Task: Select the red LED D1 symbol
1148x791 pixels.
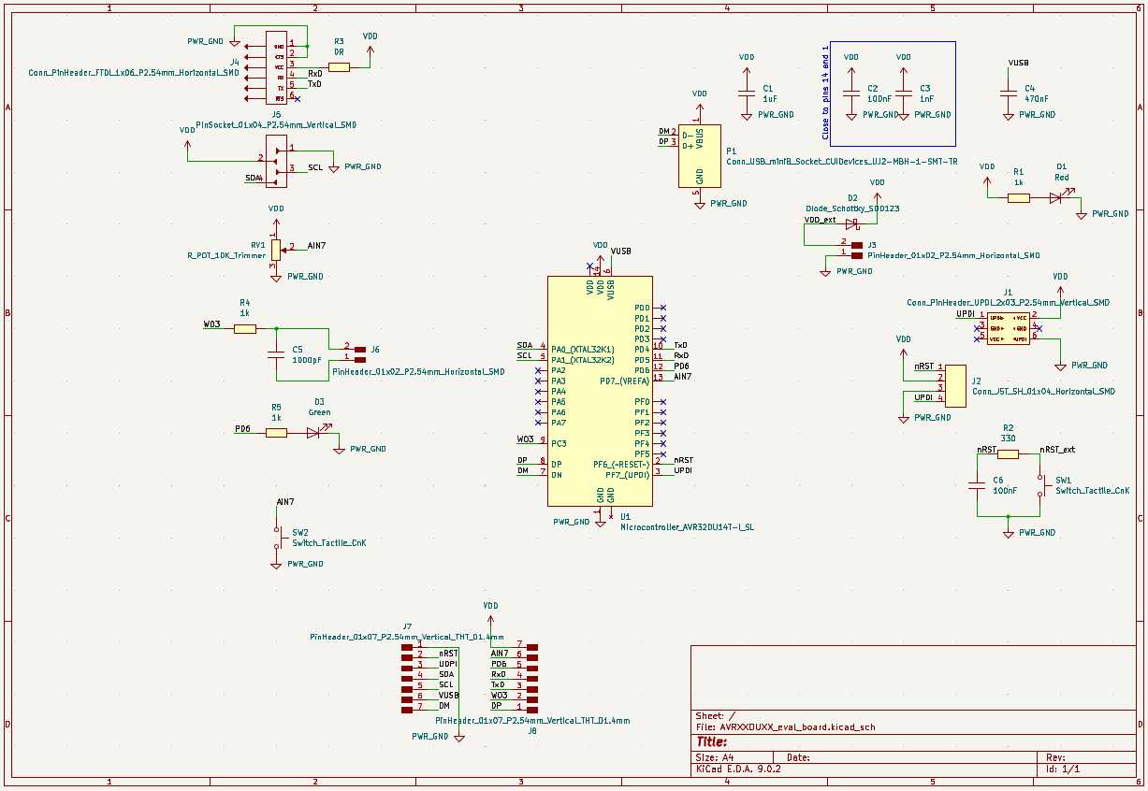Action: coord(1055,197)
